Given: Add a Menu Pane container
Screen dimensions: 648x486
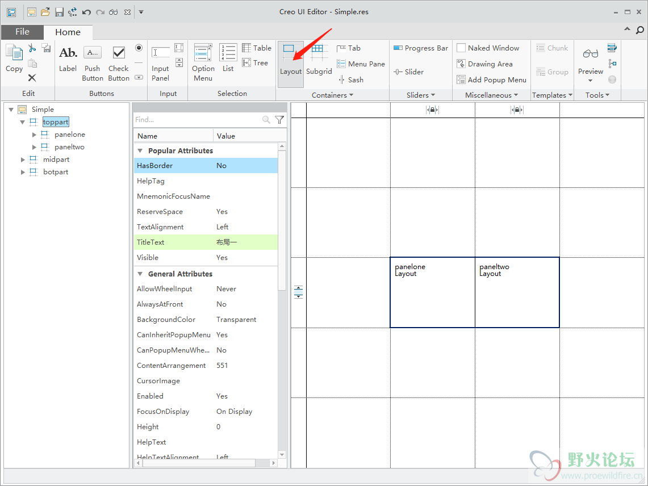Looking at the screenshot, I should tap(361, 64).
